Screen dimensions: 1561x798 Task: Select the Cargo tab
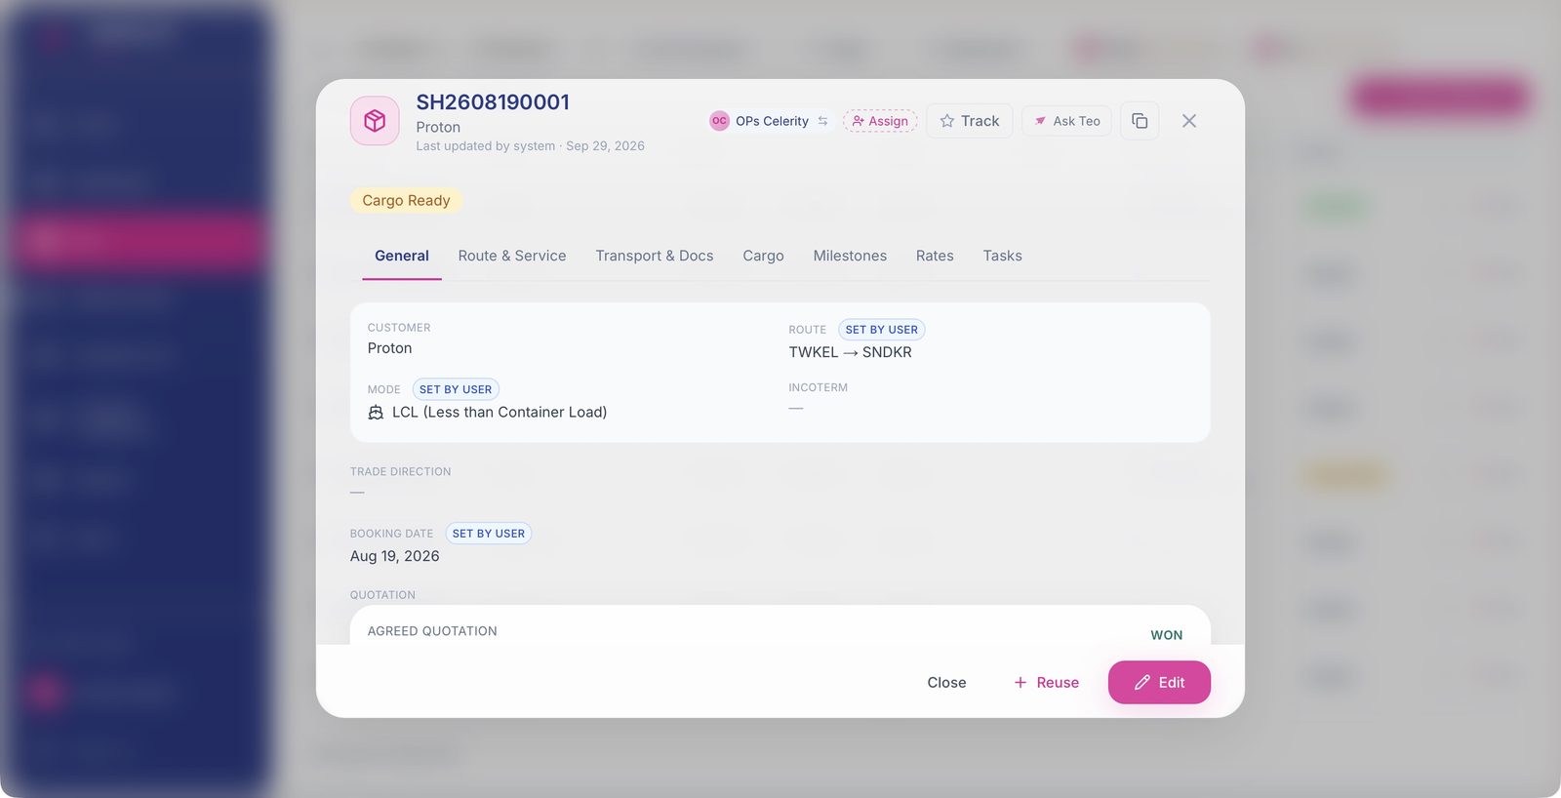click(x=763, y=256)
